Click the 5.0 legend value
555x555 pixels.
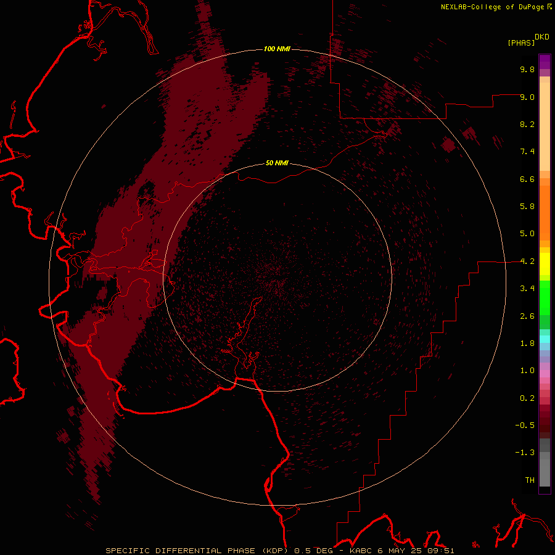tap(527, 234)
